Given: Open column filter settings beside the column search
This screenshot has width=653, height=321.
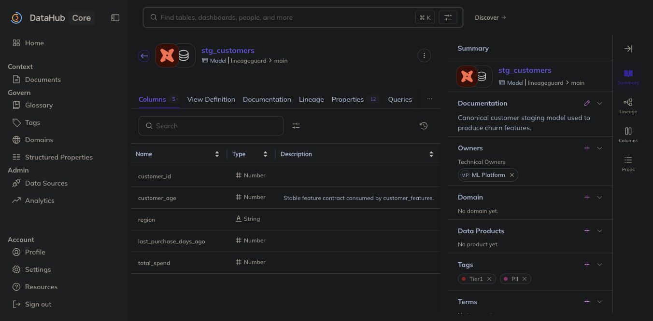Looking at the screenshot, I should [x=296, y=126].
